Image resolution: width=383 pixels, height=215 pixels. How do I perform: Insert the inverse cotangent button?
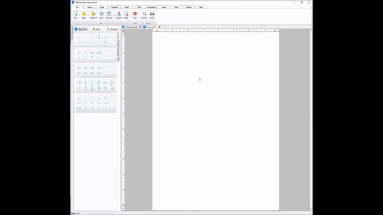pos(99,73)
